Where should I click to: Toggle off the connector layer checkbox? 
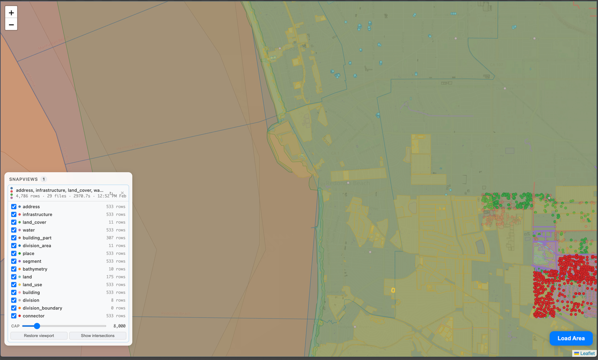[14, 316]
